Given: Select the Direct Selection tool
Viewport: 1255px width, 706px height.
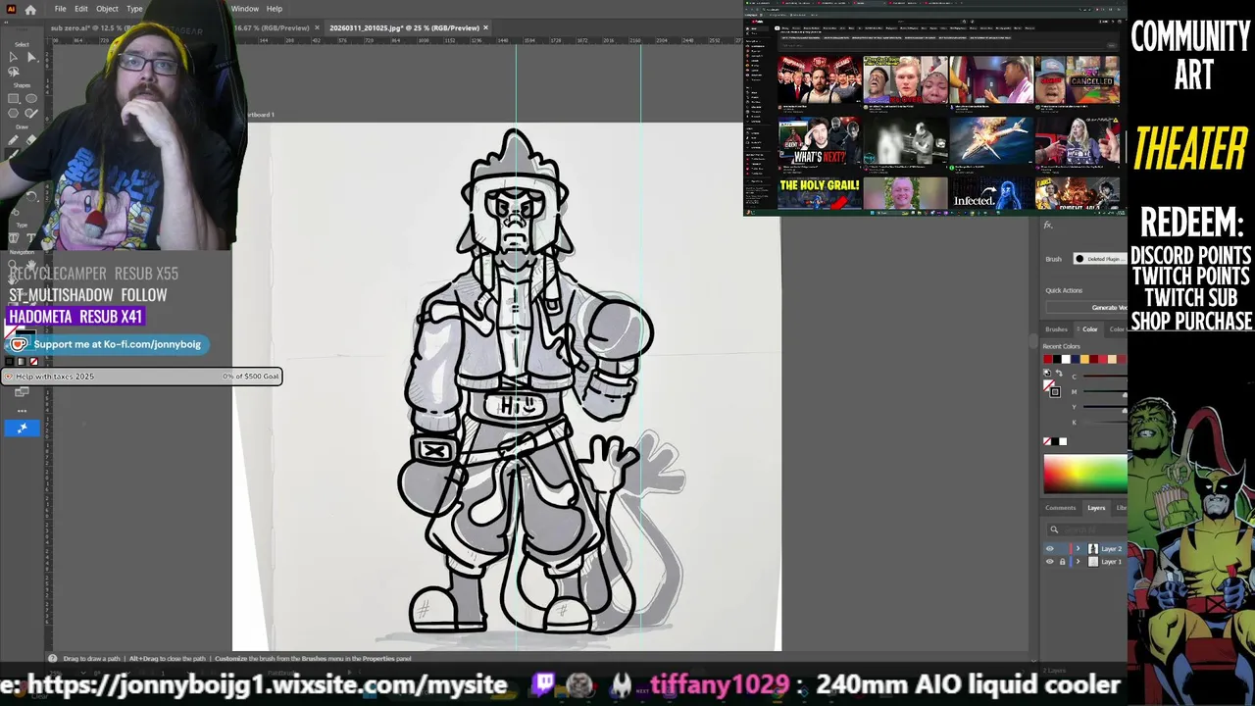Looking at the screenshot, I should click(31, 57).
